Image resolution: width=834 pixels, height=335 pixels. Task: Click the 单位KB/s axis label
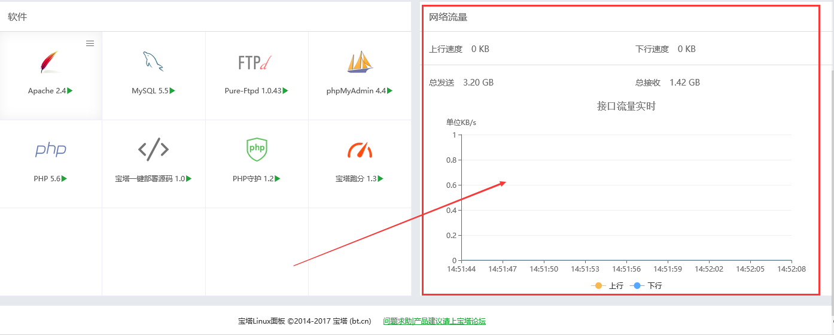tap(461, 123)
